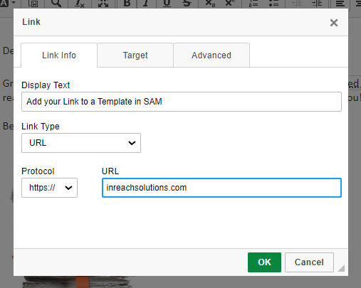
Task: Switch to the Advanced tab
Action: coord(211,55)
